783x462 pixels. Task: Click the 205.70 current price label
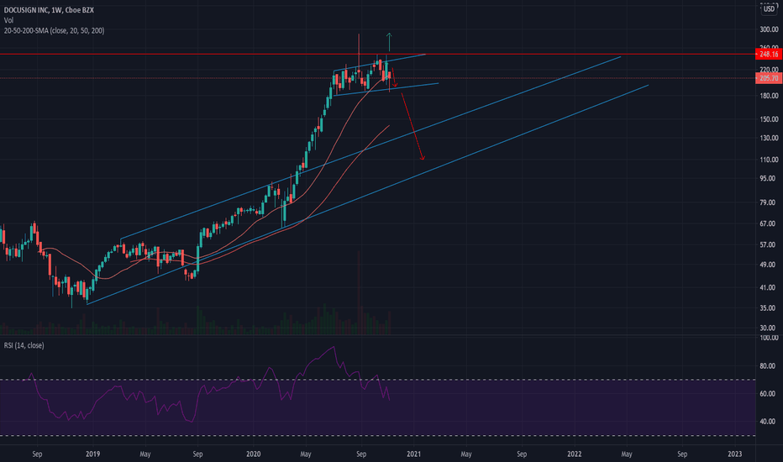pos(769,78)
